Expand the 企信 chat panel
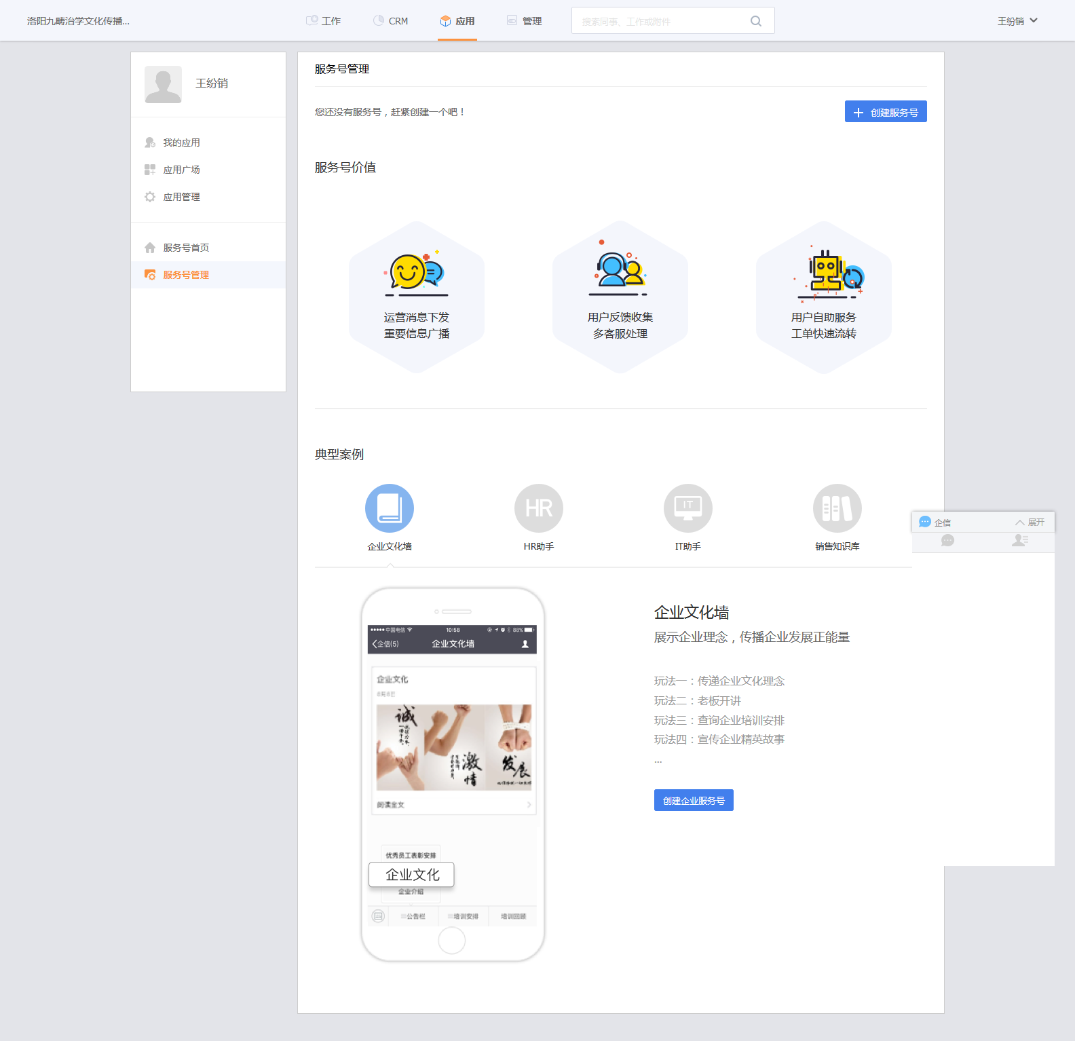The height and width of the screenshot is (1041, 1075). click(x=1030, y=522)
